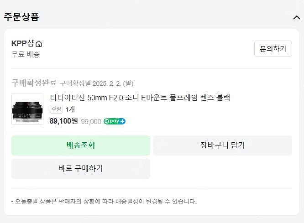Click the 수량 quantity badge

pos(56,109)
